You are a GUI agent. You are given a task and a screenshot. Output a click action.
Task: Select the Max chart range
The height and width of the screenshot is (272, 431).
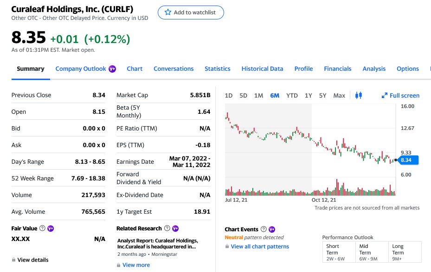pos(339,95)
